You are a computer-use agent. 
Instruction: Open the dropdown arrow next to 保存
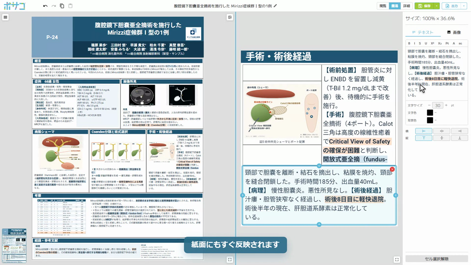pos(437,6)
